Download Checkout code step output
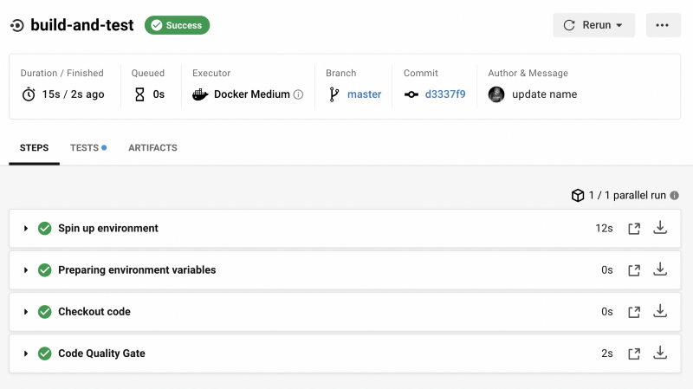Screen dimensions: 693x389 point(660,311)
